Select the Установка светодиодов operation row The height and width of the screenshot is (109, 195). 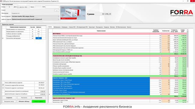(x=119, y=64)
